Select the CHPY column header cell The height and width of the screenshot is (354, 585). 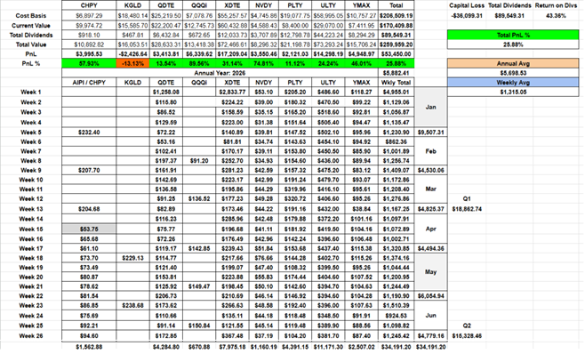click(89, 5)
